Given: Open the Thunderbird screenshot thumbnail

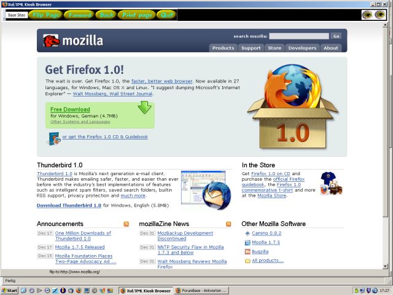Looking at the screenshot, I should [206, 190].
